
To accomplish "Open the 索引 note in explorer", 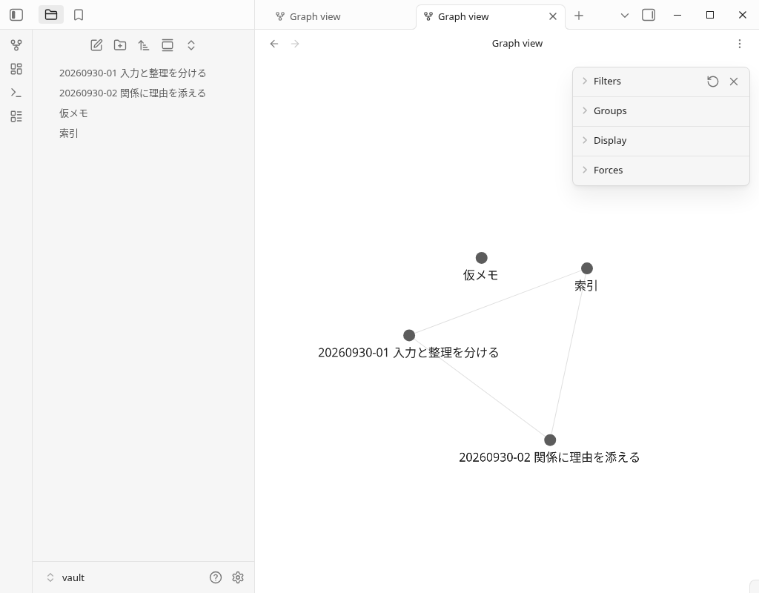I will 69,133.
